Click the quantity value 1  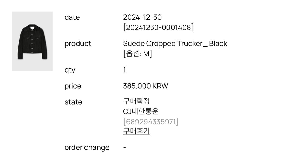(124, 70)
